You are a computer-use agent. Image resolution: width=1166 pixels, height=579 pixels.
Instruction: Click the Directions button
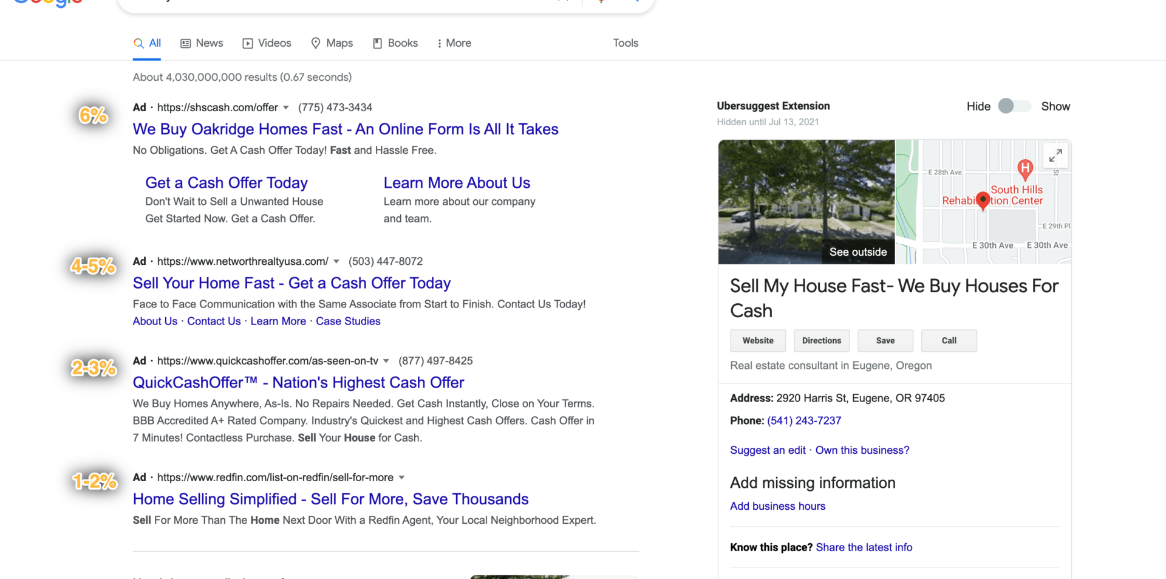[x=821, y=340]
